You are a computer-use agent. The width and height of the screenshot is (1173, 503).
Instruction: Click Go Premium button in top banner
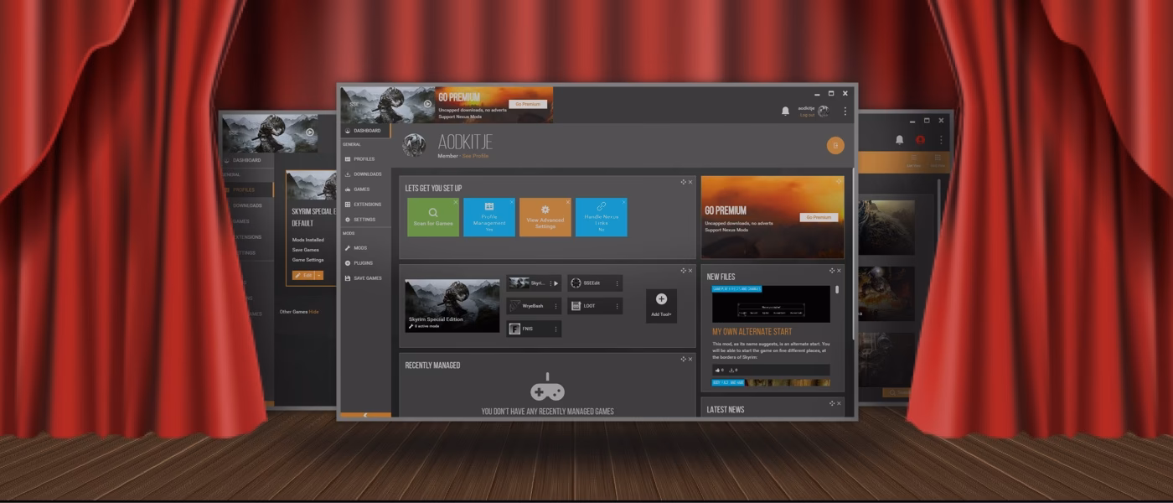coord(528,104)
